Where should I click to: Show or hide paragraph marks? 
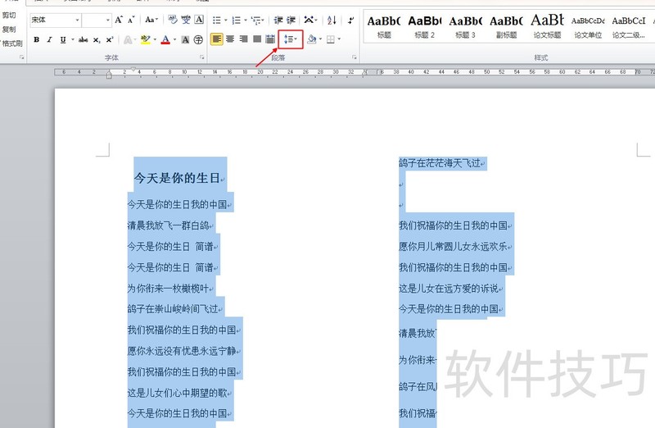coord(351,20)
